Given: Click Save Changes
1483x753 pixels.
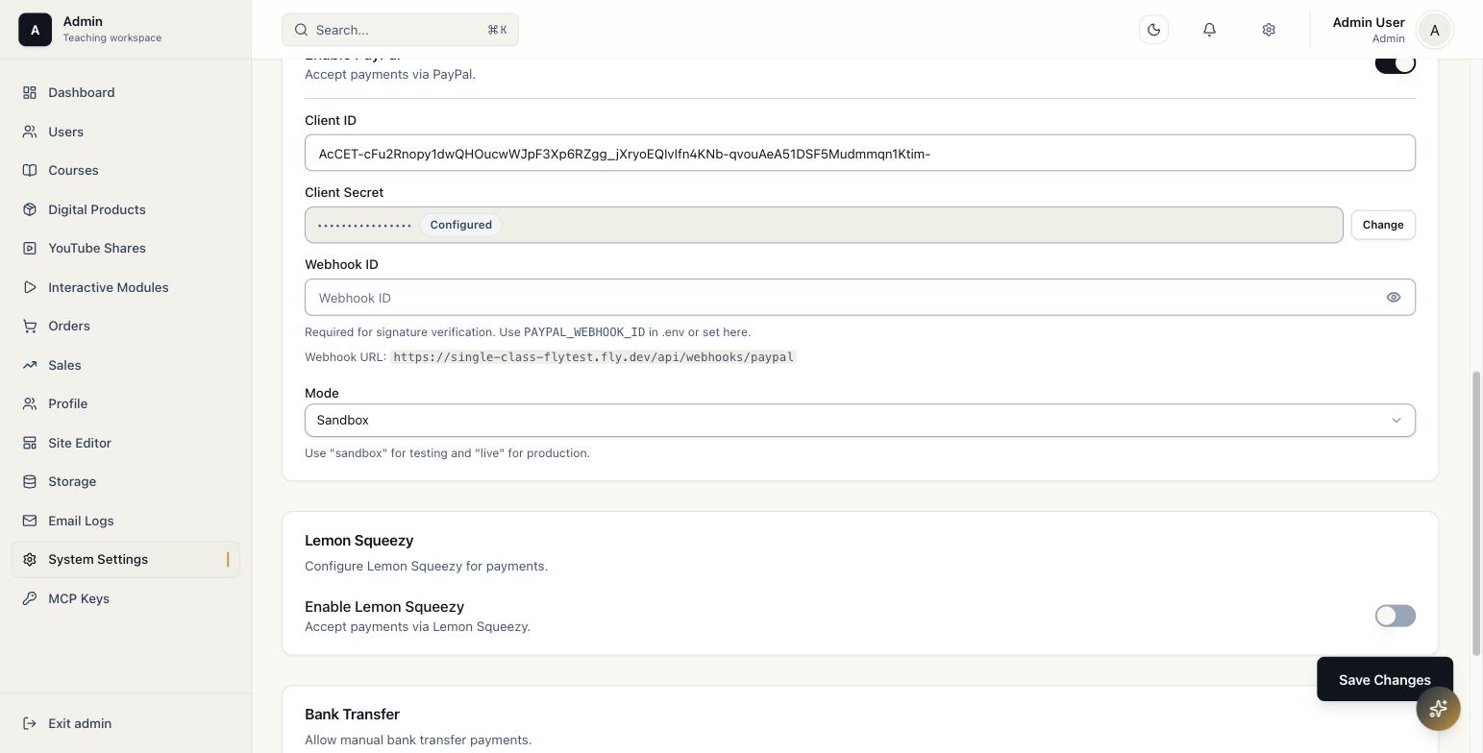Looking at the screenshot, I should [1384, 680].
